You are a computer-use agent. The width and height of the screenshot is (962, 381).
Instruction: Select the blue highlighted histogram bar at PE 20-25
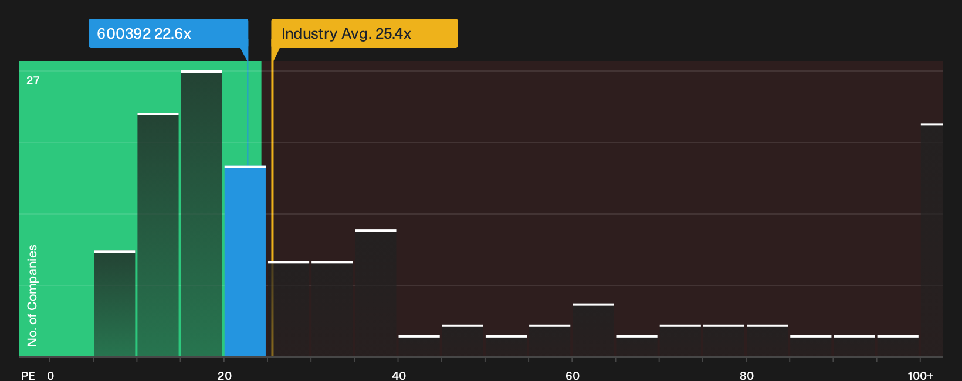(x=245, y=261)
